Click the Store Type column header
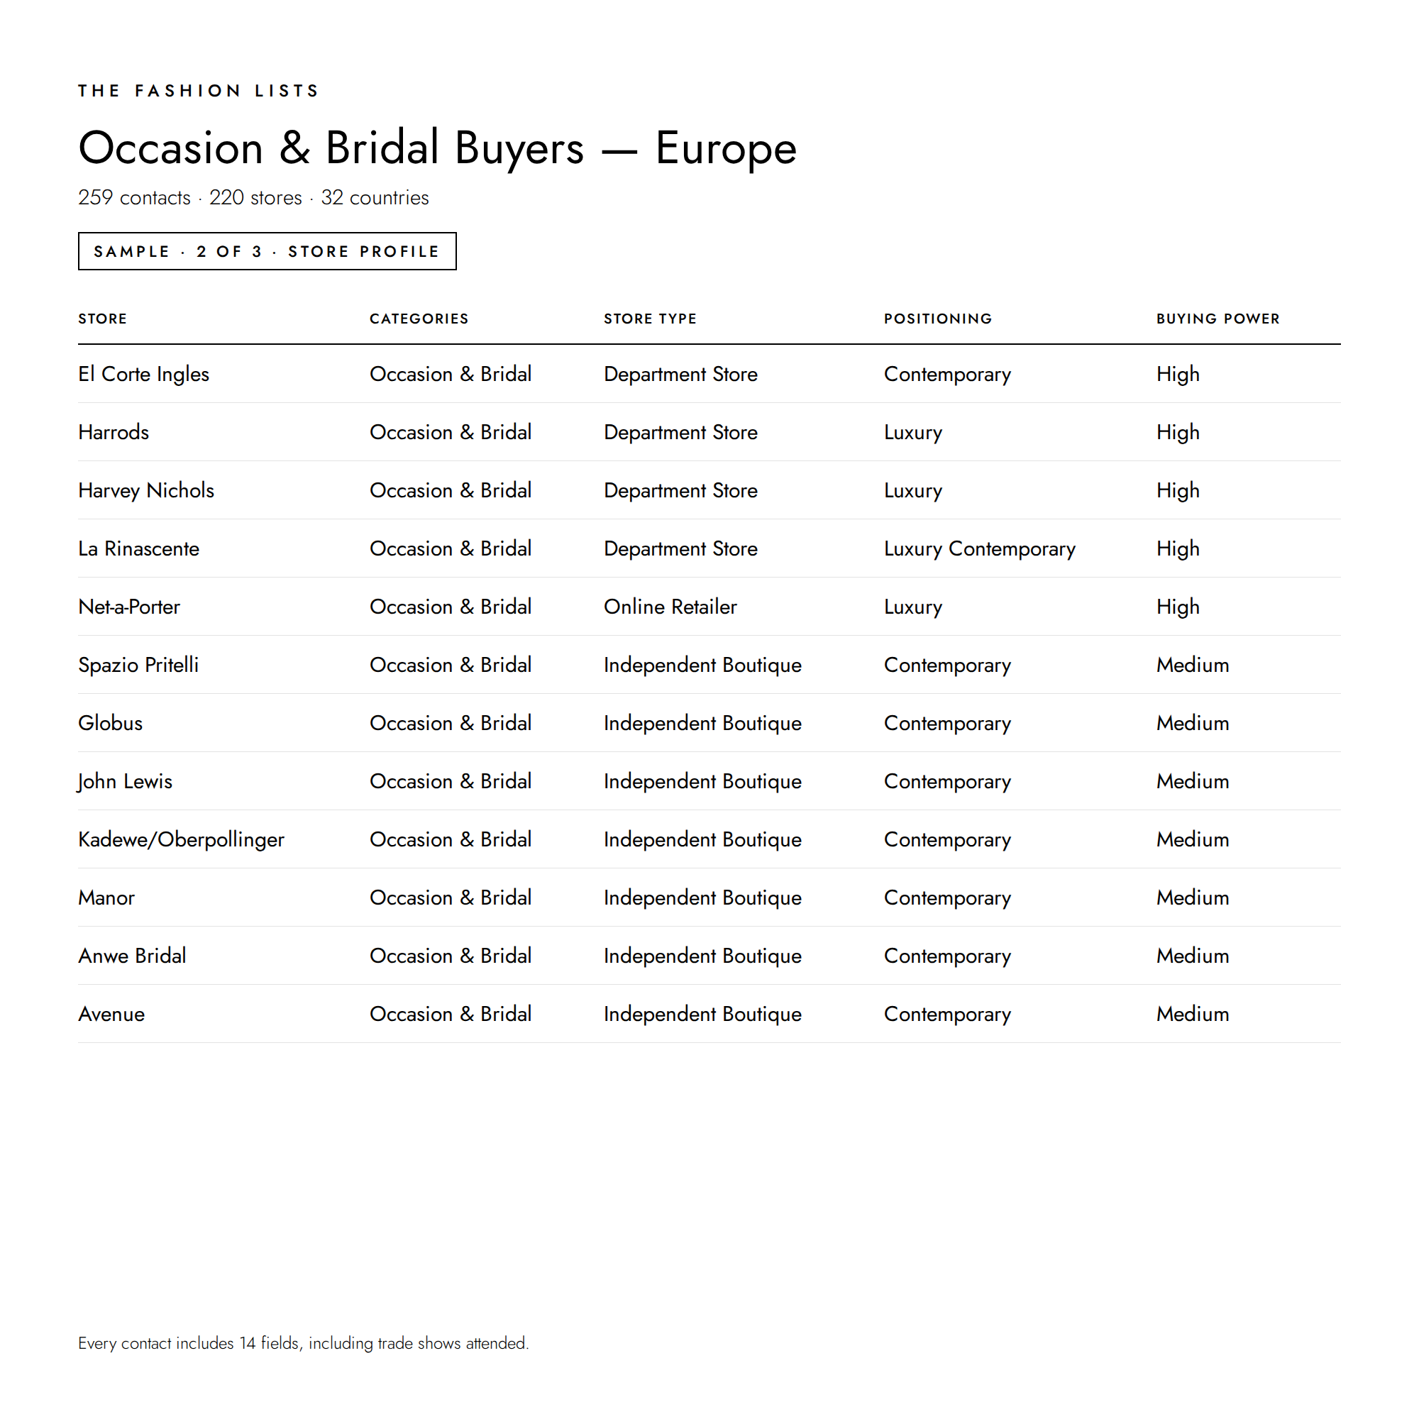Screen dimensions: 1419x1419 pyautogui.click(x=650, y=319)
